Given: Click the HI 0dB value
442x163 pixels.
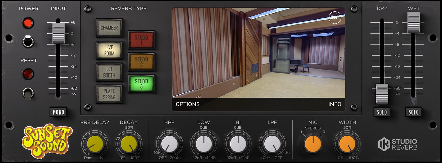Looking at the screenshot, I should click(x=238, y=128).
